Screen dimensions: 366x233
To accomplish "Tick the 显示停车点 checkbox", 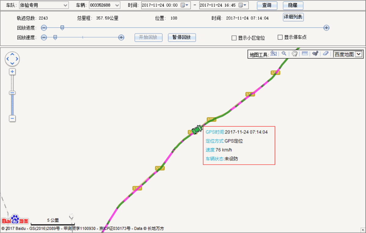I will tap(280, 37).
